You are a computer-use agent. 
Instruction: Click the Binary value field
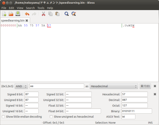tap(136, 111)
